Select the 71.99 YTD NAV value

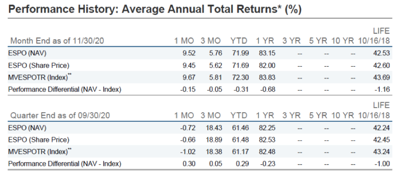[x=240, y=53]
